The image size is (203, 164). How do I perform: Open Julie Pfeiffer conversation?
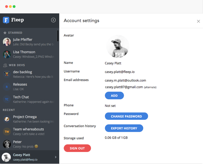30,42
